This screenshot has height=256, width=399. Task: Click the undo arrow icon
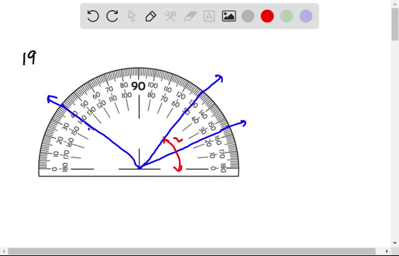click(93, 16)
